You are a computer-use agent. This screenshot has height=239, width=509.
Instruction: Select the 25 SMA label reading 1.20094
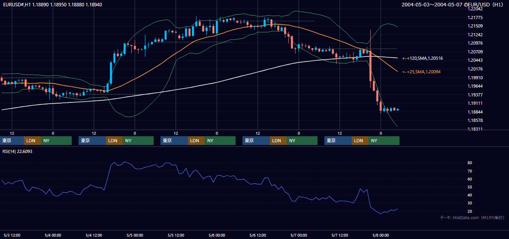point(422,72)
